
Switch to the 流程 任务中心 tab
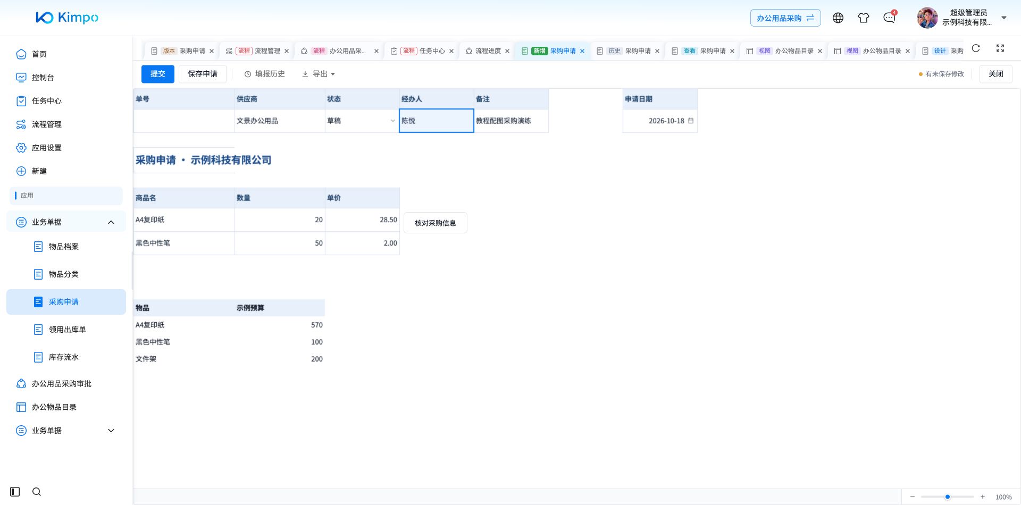422,51
